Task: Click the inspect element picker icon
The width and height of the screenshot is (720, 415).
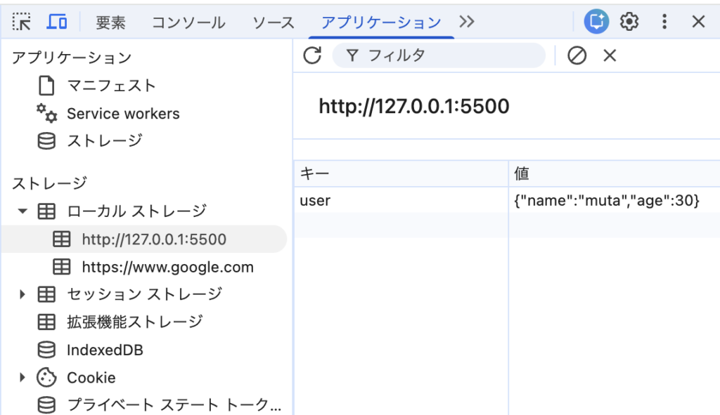Action: point(21,22)
